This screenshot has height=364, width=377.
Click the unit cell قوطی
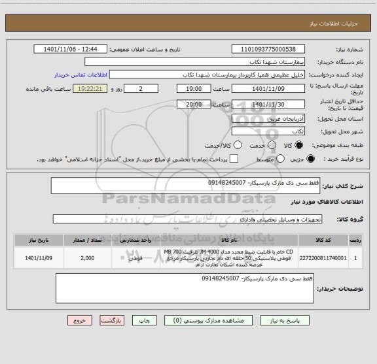135,258
